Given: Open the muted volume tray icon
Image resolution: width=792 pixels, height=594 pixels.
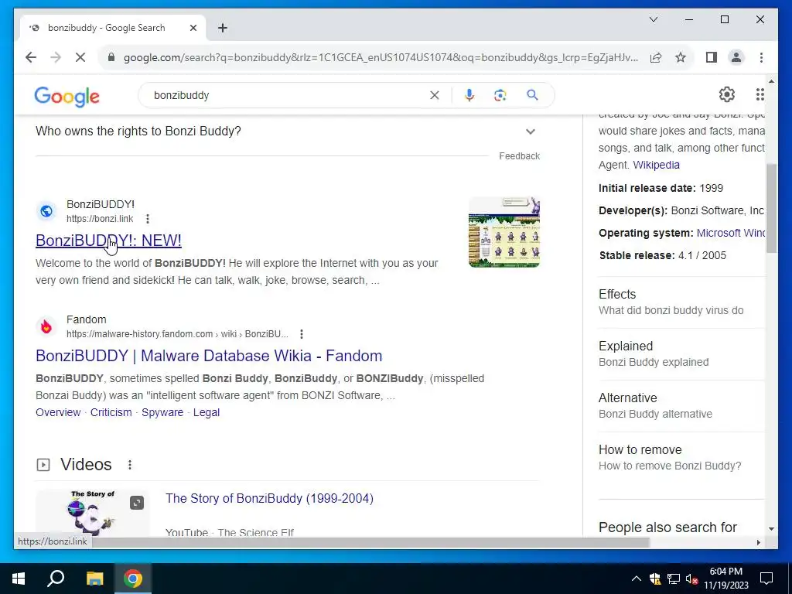Looking at the screenshot, I should (692, 579).
